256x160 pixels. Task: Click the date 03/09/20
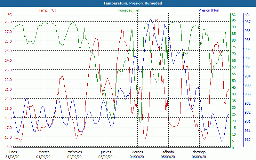click(x=106, y=157)
